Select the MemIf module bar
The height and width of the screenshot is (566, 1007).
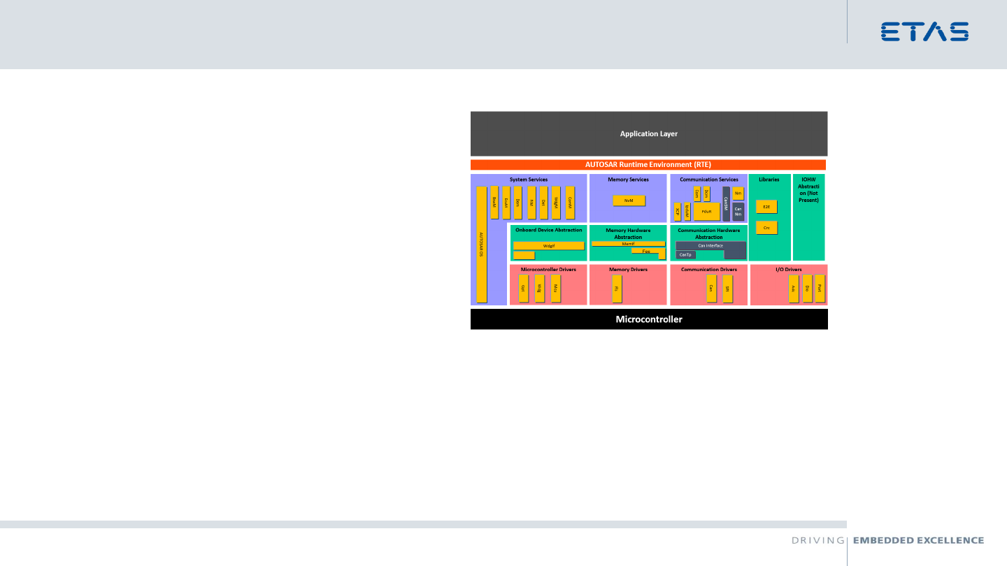tap(628, 244)
